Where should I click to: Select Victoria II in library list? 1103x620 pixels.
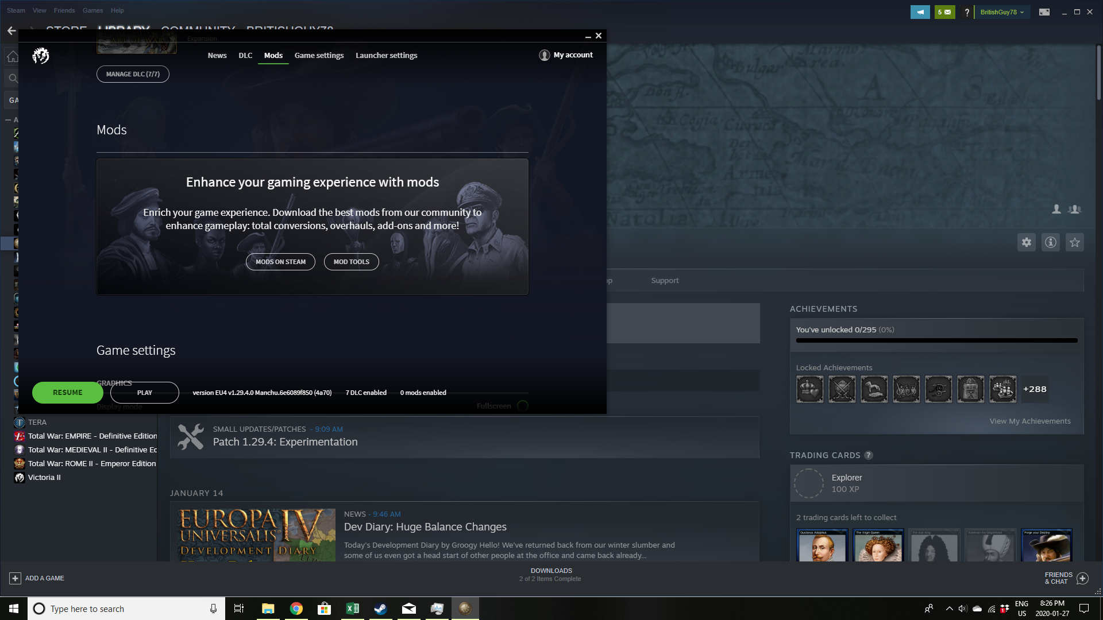point(44,477)
